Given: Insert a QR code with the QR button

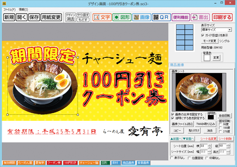Looking at the screenshot, I should (161, 17).
